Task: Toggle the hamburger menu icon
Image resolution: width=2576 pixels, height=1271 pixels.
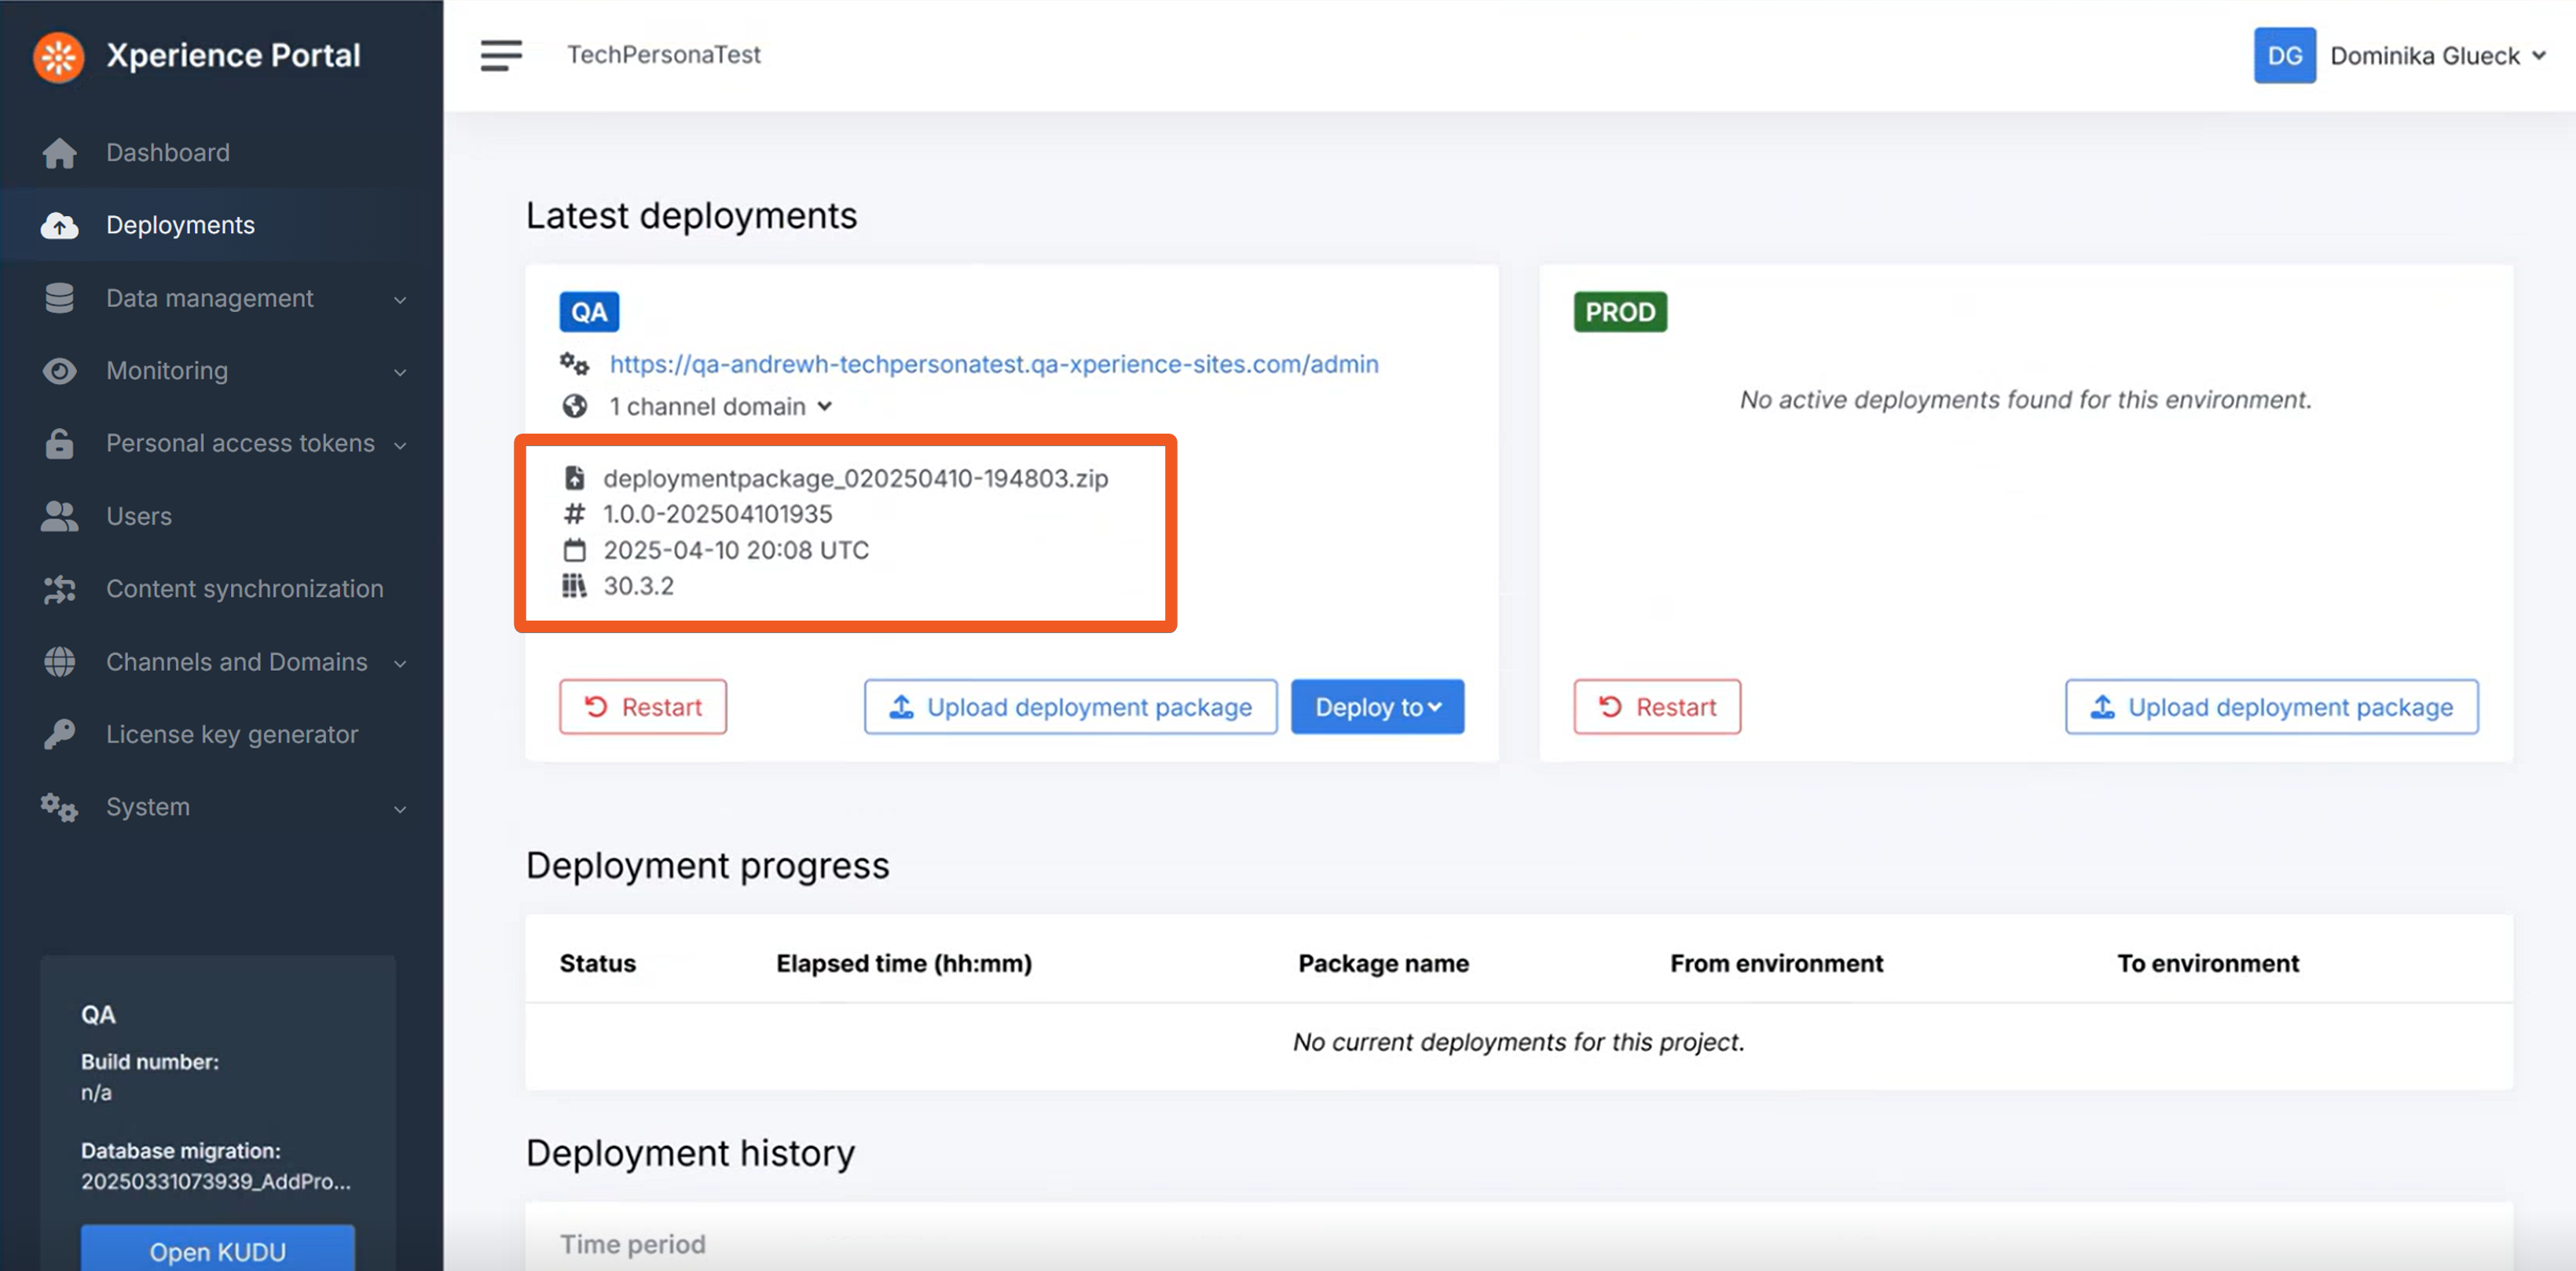Action: click(500, 56)
